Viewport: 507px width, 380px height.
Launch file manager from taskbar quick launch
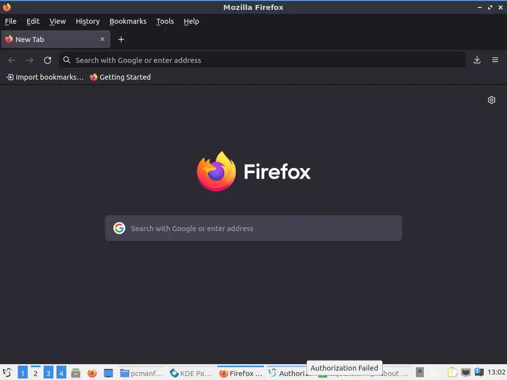tap(76, 373)
